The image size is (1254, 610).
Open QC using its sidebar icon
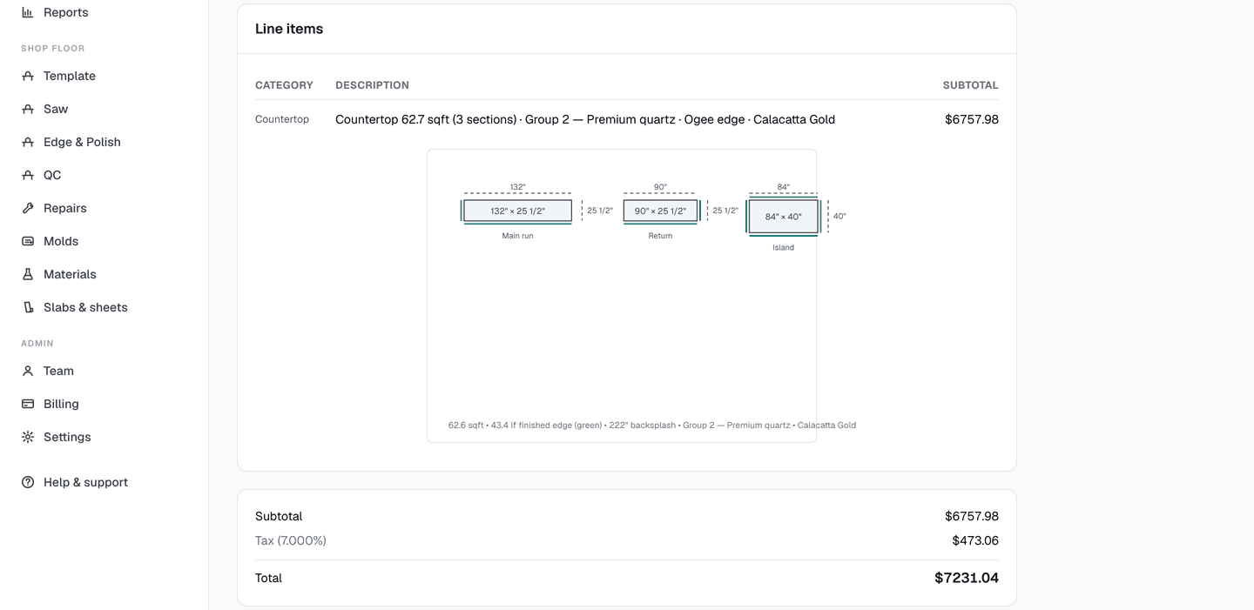pyautogui.click(x=28, y=175)
